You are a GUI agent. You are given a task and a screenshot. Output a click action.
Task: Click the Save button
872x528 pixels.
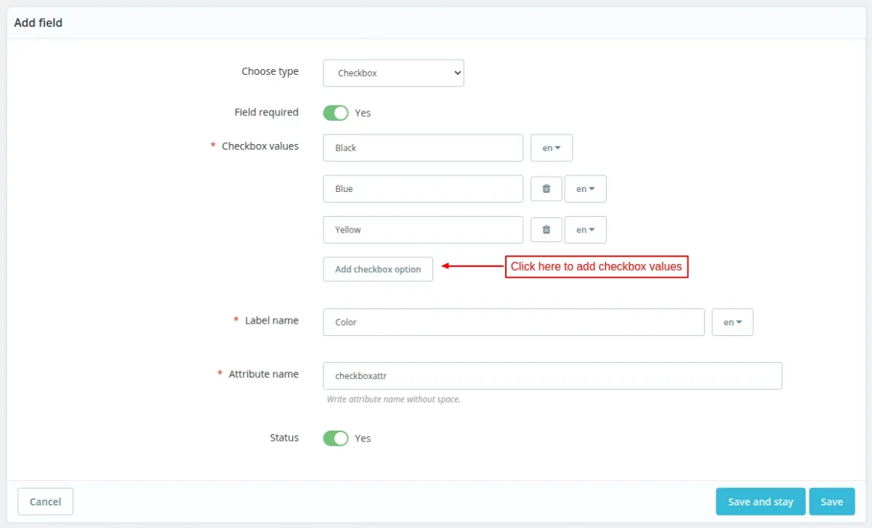coord(831,501)
